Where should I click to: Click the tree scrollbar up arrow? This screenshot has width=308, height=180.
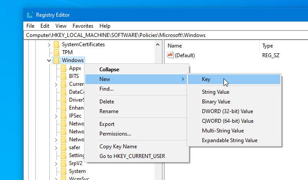(x=158, y=44)
